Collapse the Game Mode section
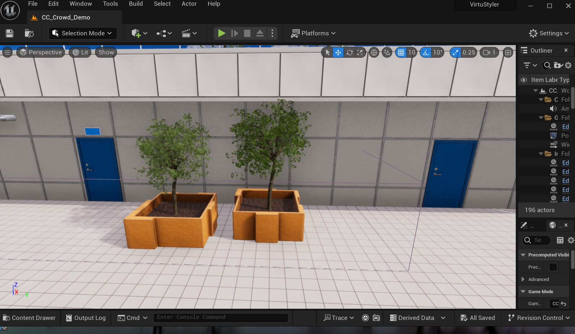Image resolution: width=575 pixels, height=334 pixels. point(523,291)
